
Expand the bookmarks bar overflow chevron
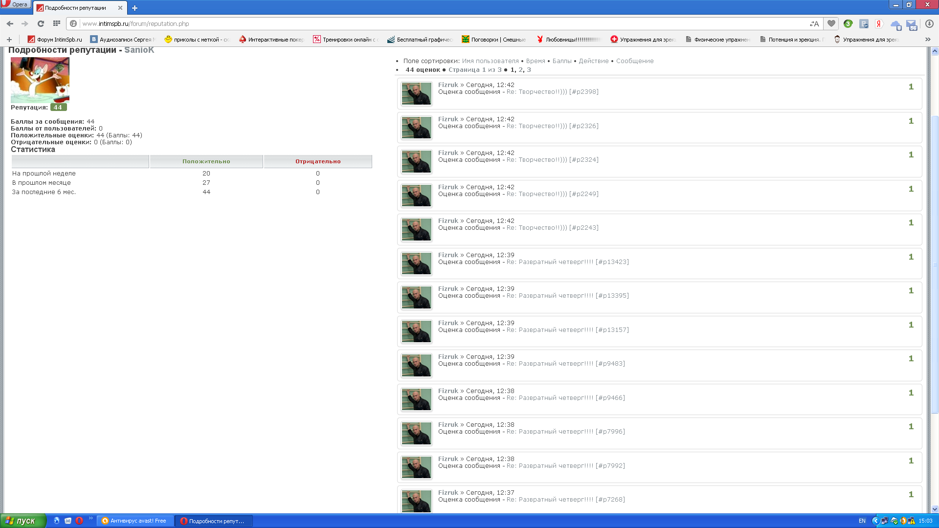tap(928, 39)
